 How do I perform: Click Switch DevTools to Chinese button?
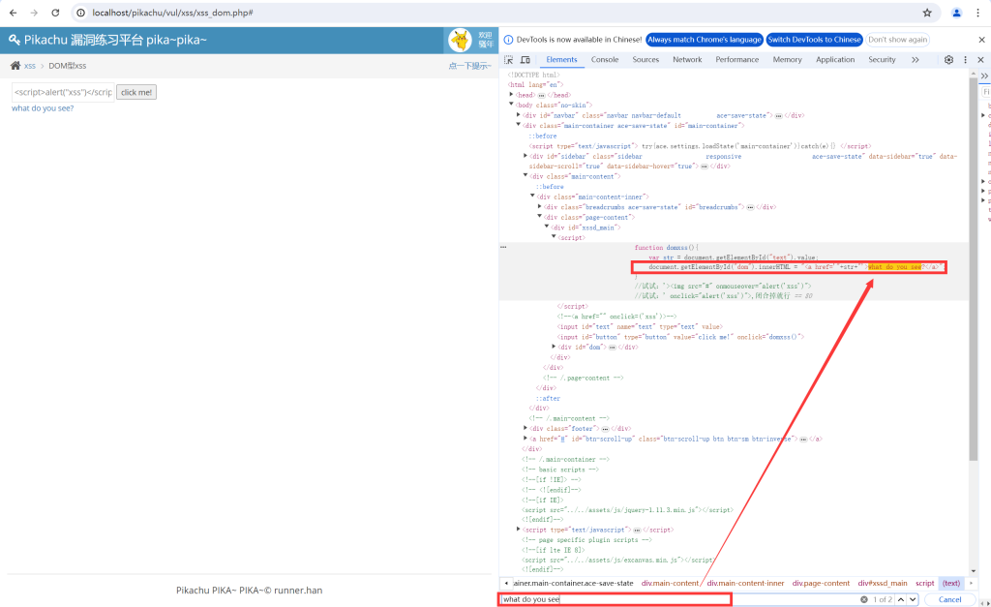814,39
